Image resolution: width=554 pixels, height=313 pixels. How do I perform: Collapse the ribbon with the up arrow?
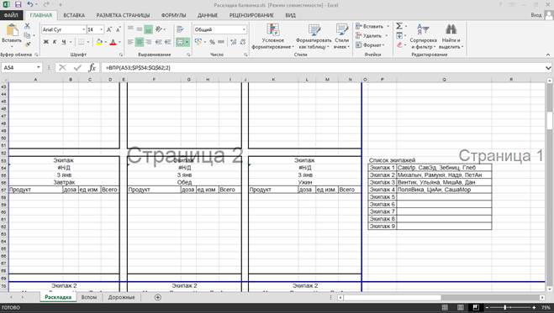click(548, 55)
